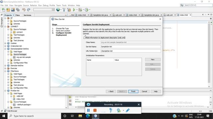Screen dimensions: 213x119
Task: Open the notification center icon
Action: coord(208,116)
